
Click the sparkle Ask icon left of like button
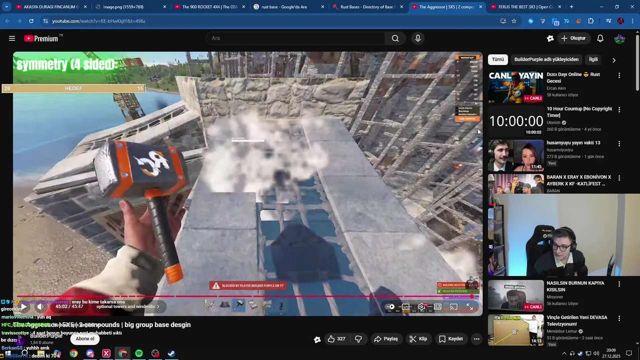tap(317, 339)
